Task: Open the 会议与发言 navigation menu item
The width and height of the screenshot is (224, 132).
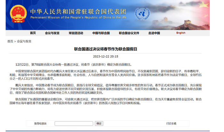Action: tap(52, 33)
